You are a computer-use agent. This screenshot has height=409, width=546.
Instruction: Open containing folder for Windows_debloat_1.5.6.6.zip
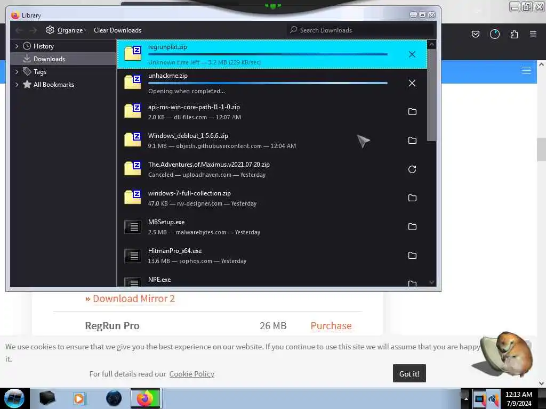tap(412, 141)
